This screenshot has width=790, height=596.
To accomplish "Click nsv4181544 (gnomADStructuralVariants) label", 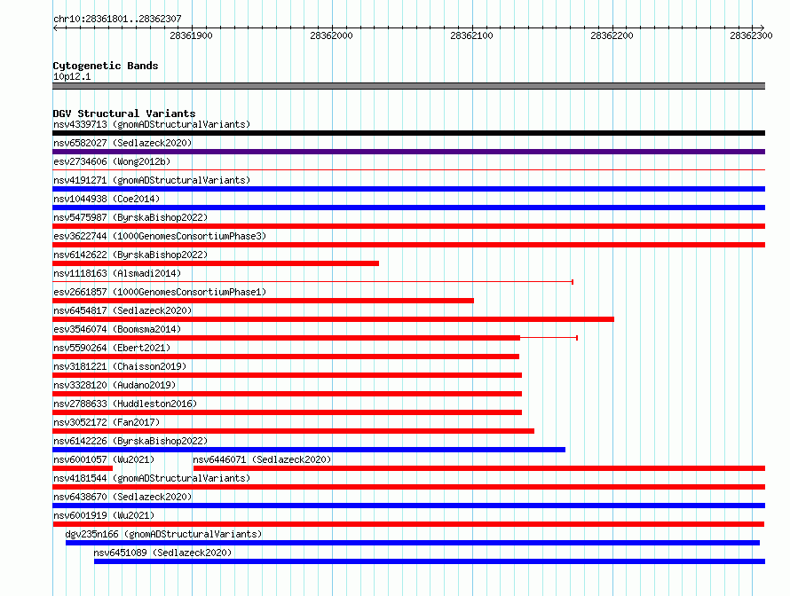I will (x=152, y=478).
